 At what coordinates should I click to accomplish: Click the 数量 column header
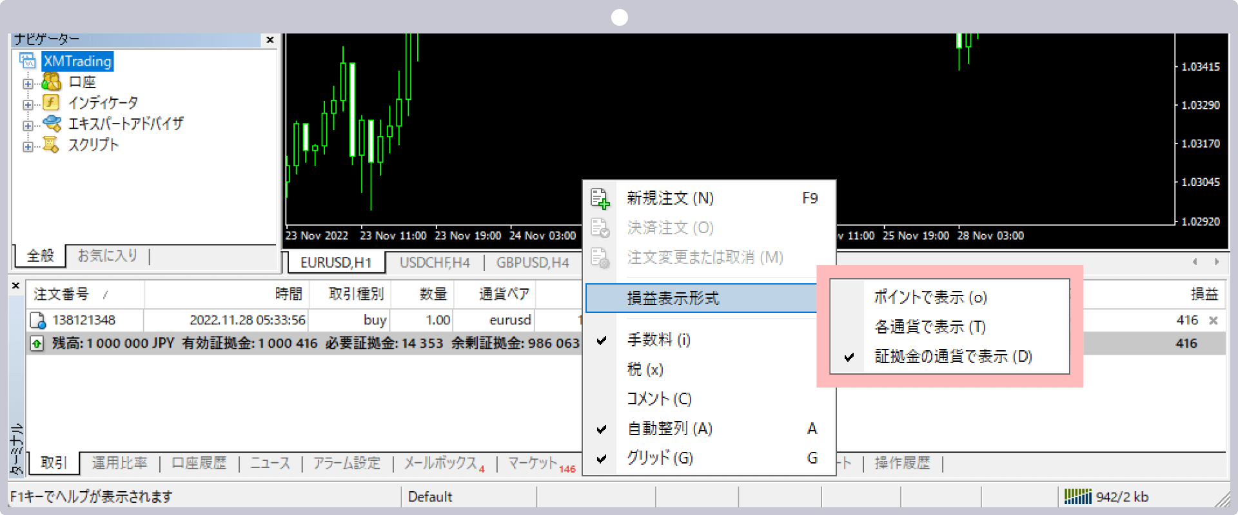tap(422, 294)
